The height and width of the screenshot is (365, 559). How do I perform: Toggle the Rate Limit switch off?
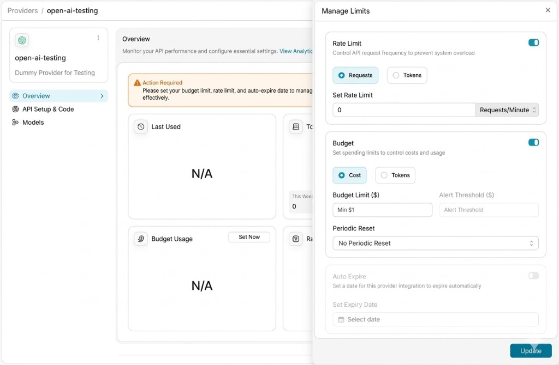(x=533, y=42)
